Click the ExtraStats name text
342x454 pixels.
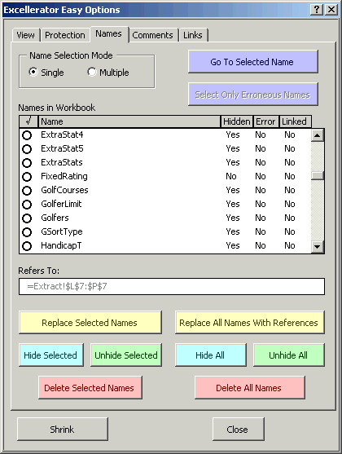coord(62,162)
